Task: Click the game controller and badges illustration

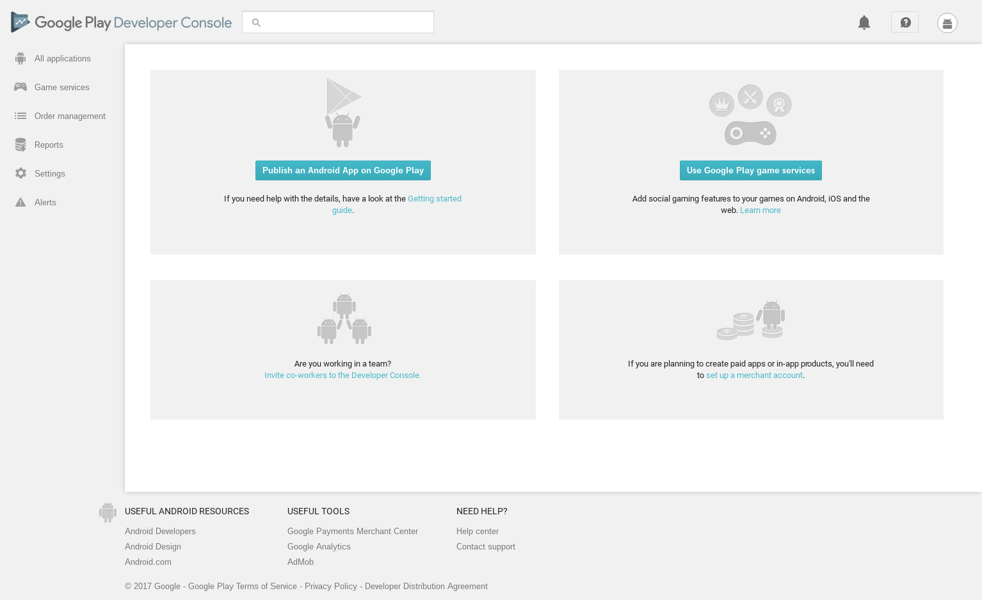Action: (750, 115)
